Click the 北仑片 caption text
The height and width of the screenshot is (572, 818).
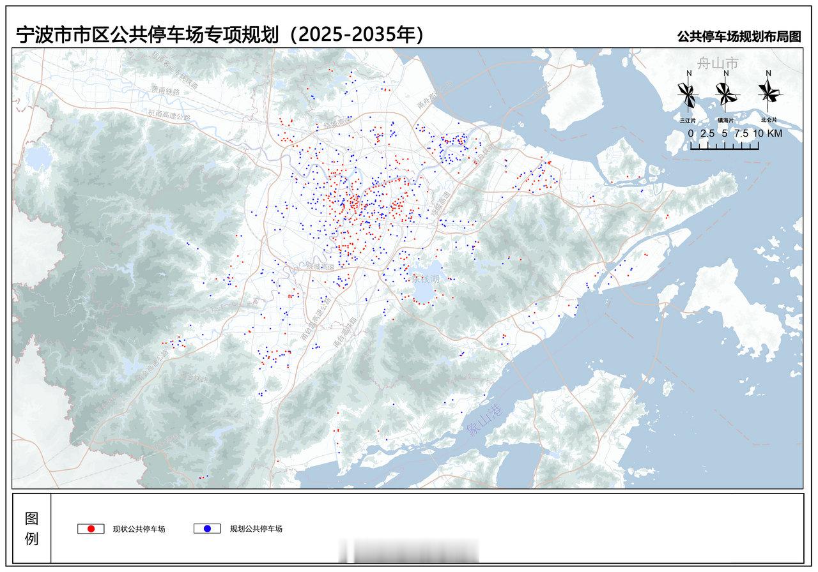pos(769,119)
